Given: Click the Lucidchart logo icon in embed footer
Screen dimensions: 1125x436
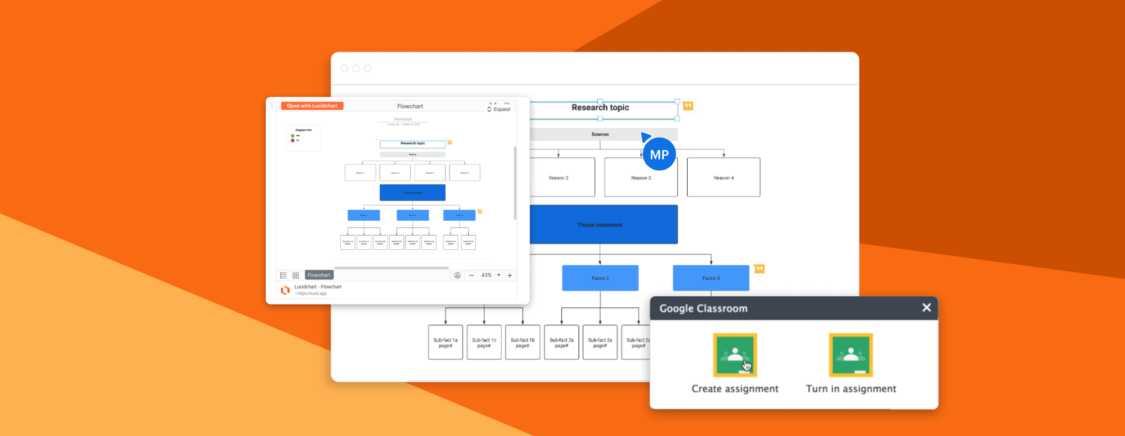Looking at the screenshot, I should [x=285, y=290].
